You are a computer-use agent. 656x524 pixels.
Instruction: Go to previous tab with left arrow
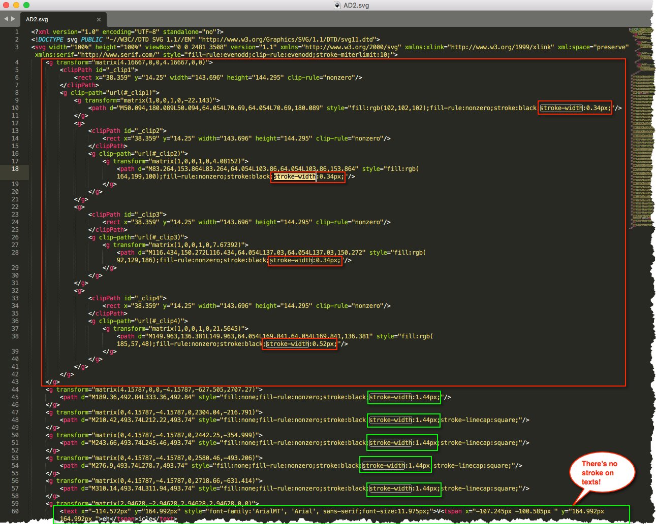(x=6, y=19)
